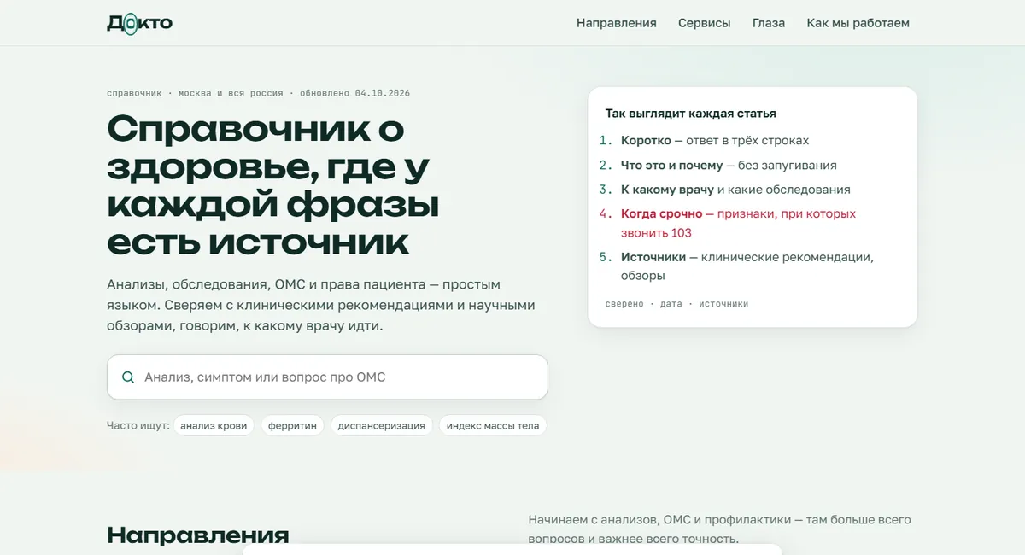The image size is (1025, 555).
Task: Open the Докто logo home link
Action: 139,23
